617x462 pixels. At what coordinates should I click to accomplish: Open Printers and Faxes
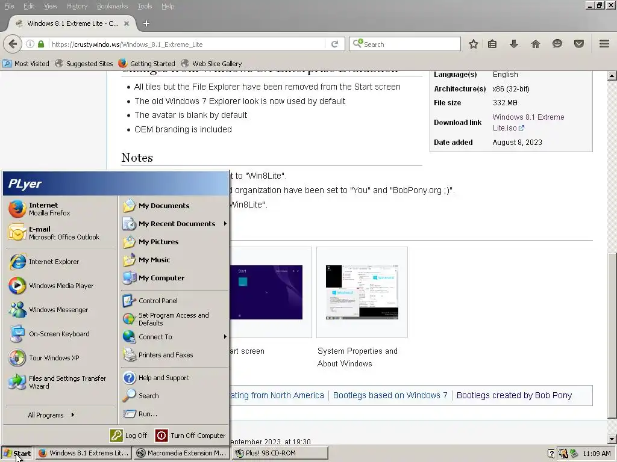[x=174, y=355]
